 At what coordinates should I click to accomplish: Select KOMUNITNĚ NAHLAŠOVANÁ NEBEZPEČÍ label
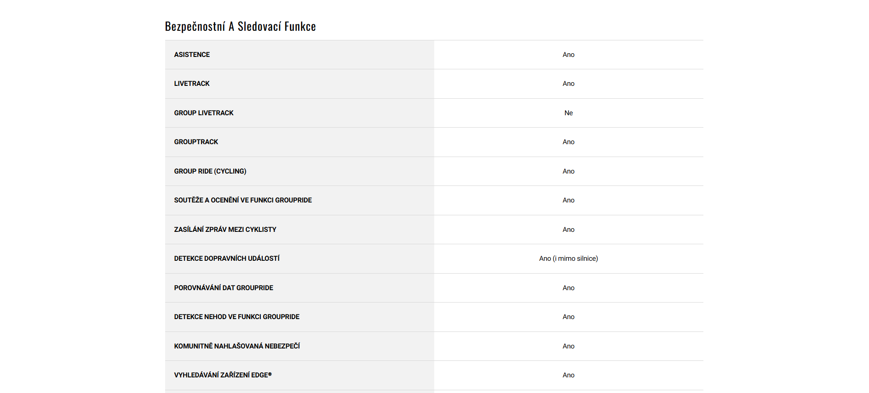pyautogui.click(x=236, y=346)
